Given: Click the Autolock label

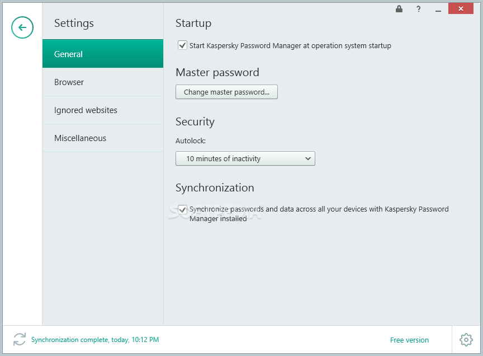Looking at the screenshot, I should (x=191, y=141).
